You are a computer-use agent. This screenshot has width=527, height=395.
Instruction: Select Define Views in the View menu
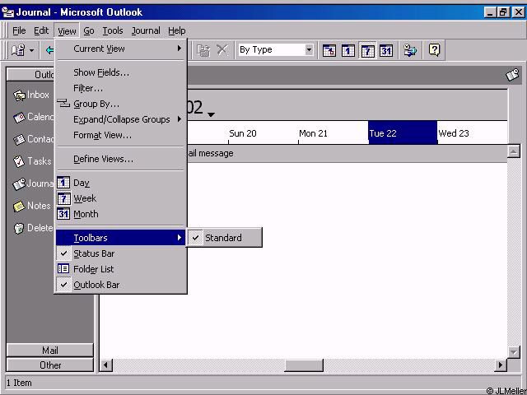[x=121, y=159]
